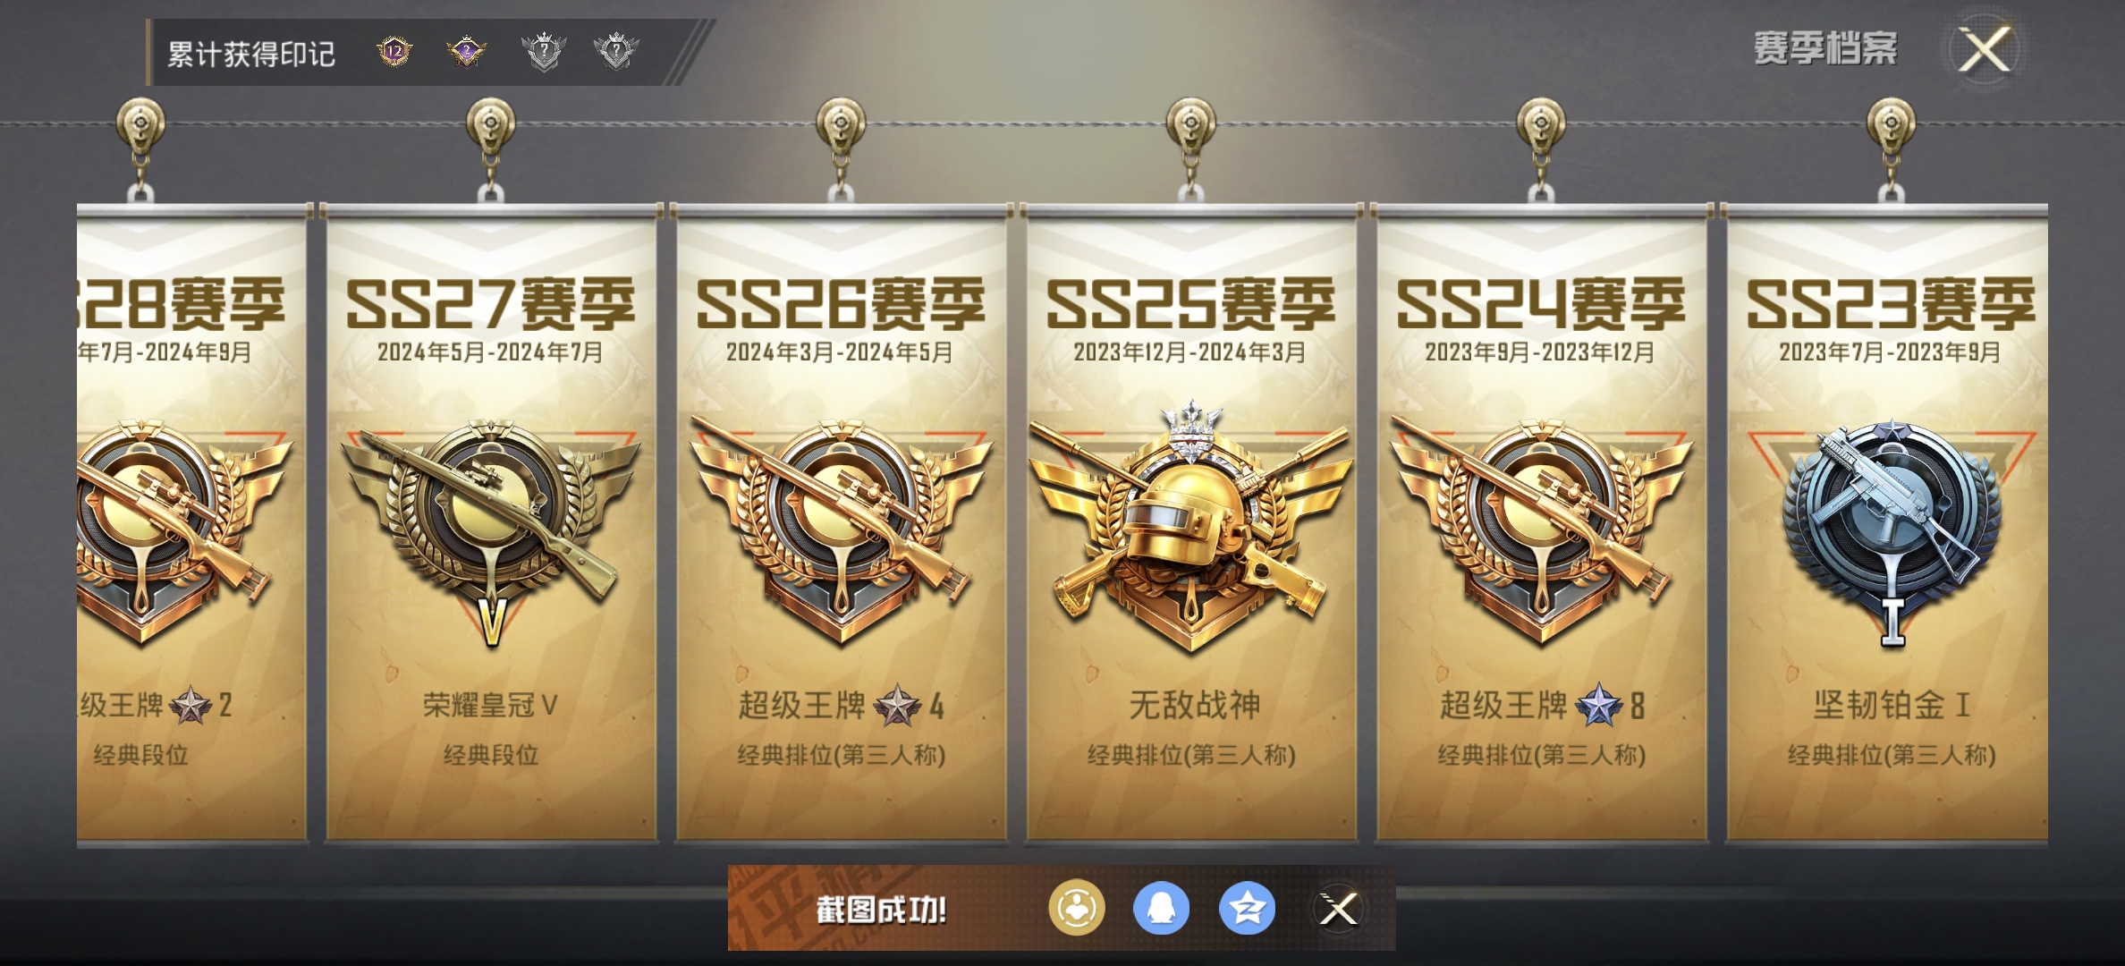This screenshot has width=2125, height=966.
Task: Click the second locked gray question-mark badge
Action: click(616, 52)
